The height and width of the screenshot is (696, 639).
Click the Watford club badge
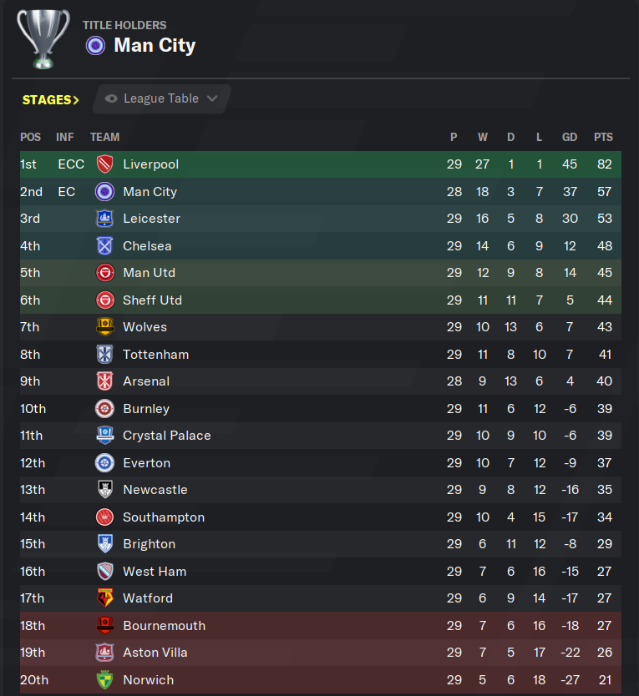tap(105, 598)
